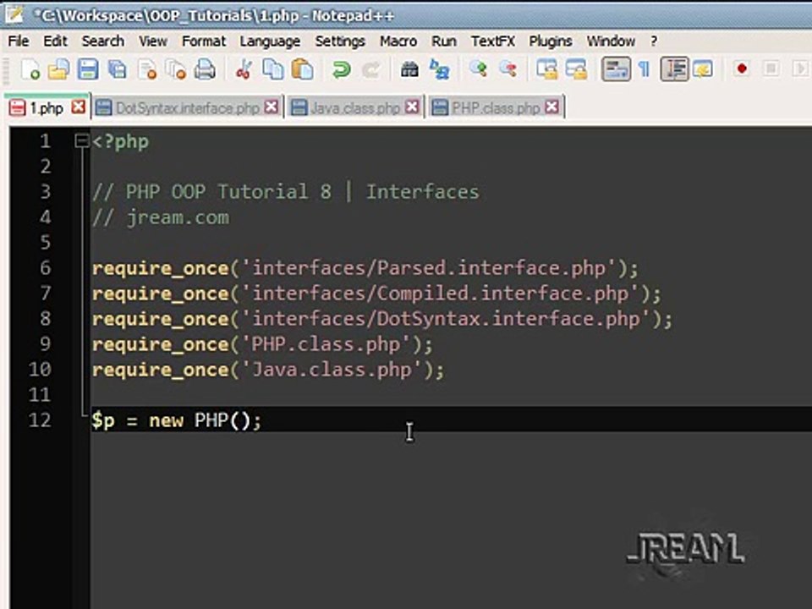812x609 pixels.
Task: Close the DotSyntax.interface.php tab
Action: 271,107
